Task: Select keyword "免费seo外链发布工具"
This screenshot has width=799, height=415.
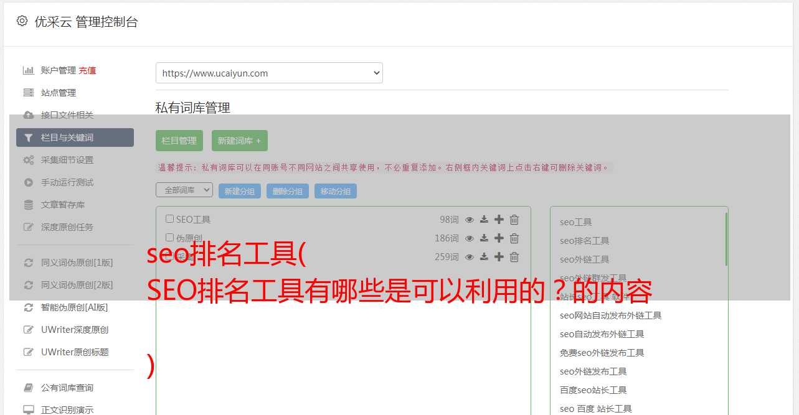Action: click(x=602, y=353)
